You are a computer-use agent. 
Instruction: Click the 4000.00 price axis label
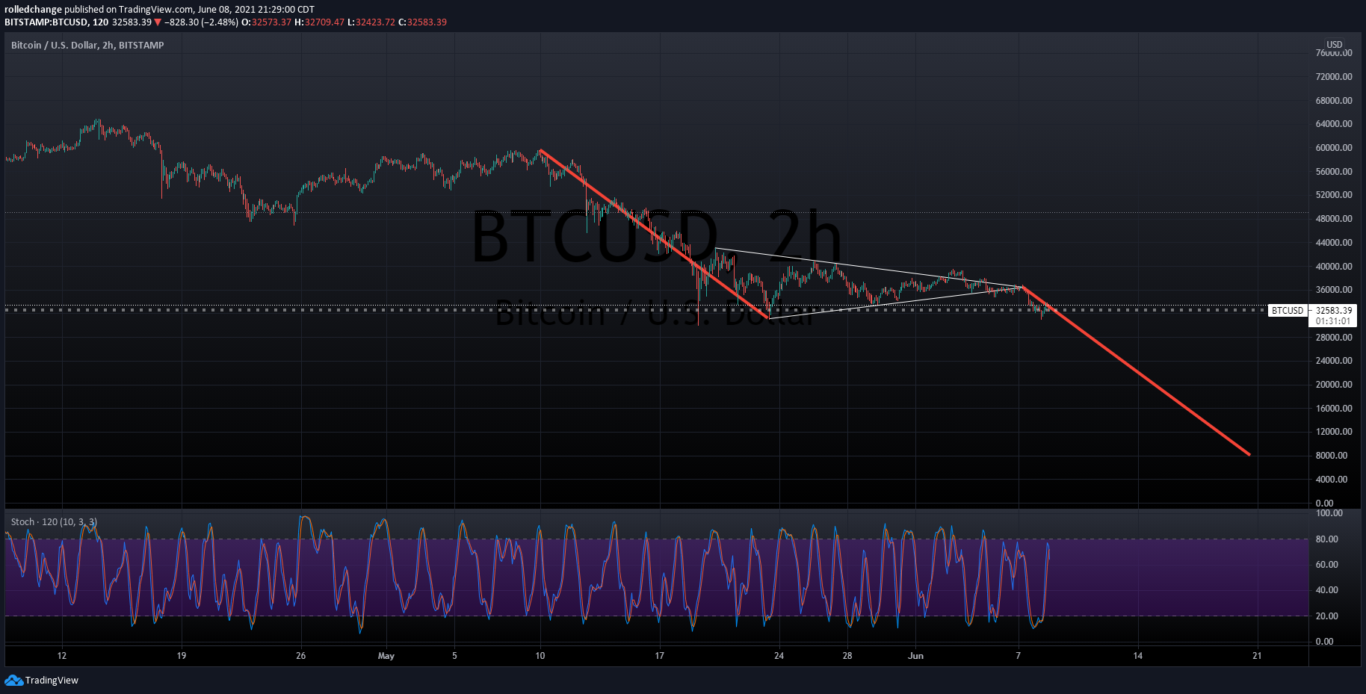tap(1332, 480)
